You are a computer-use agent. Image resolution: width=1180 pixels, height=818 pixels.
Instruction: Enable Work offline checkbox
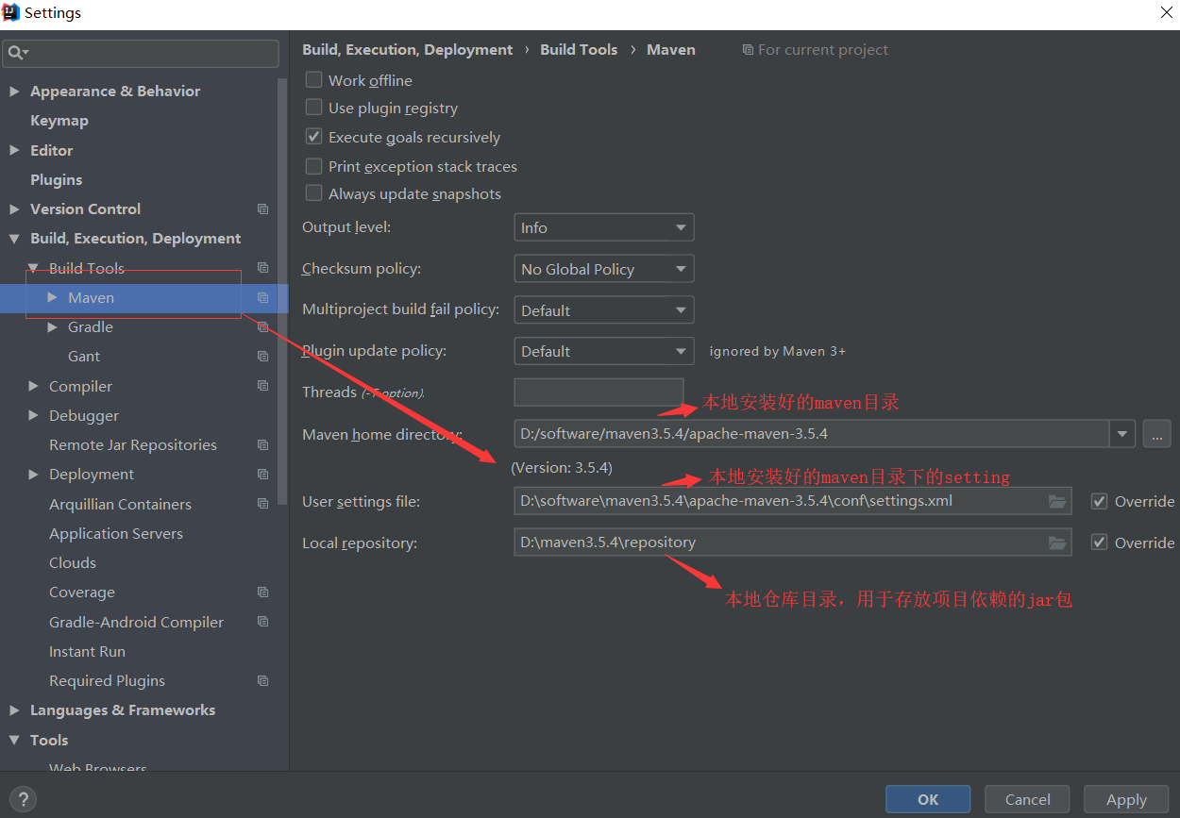tap(313, 80)
